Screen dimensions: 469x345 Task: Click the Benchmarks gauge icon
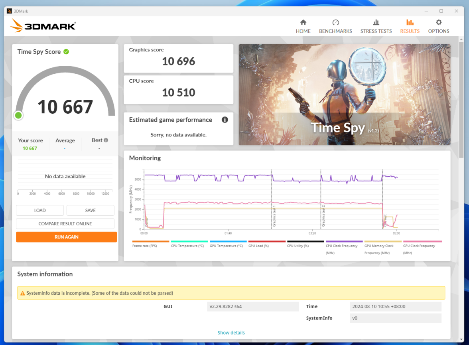point(335,22)
